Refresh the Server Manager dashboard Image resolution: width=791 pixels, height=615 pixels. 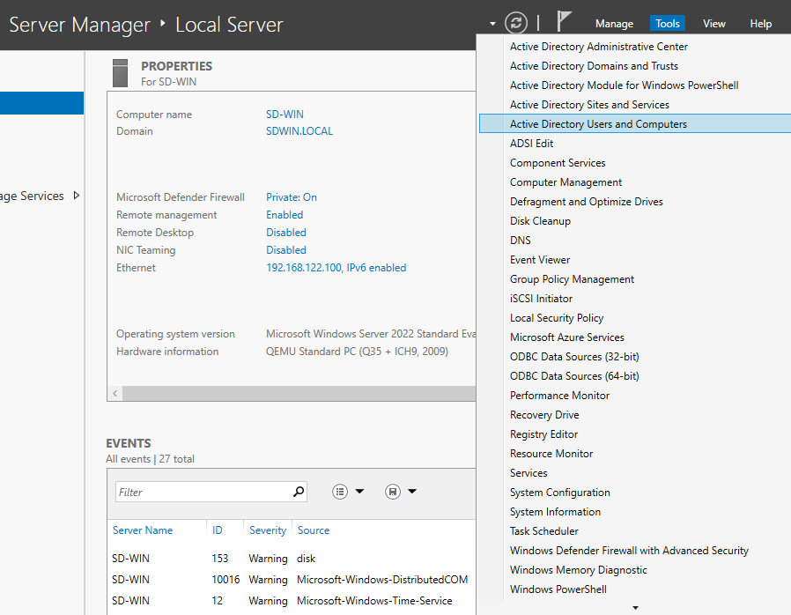point(516,23)
